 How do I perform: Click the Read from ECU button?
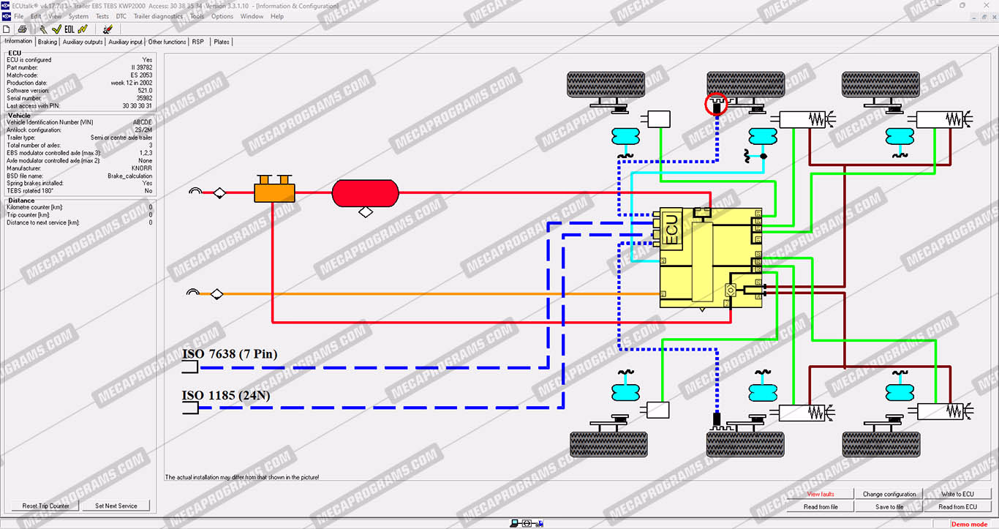click(958, 506)
